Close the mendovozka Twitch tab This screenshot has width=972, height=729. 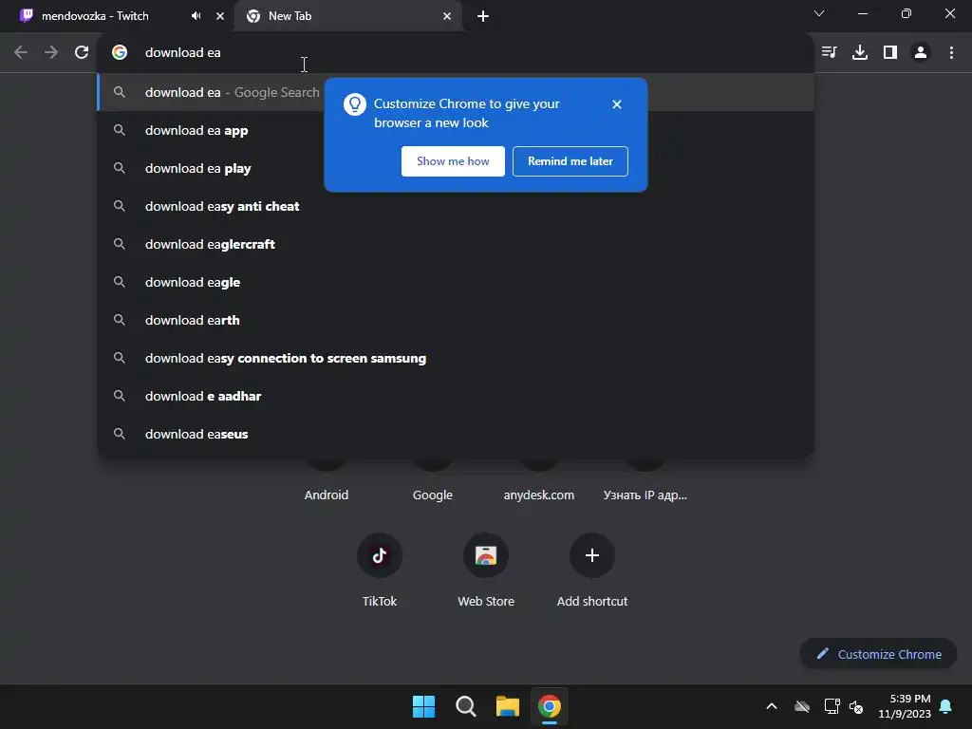[220, 16]
